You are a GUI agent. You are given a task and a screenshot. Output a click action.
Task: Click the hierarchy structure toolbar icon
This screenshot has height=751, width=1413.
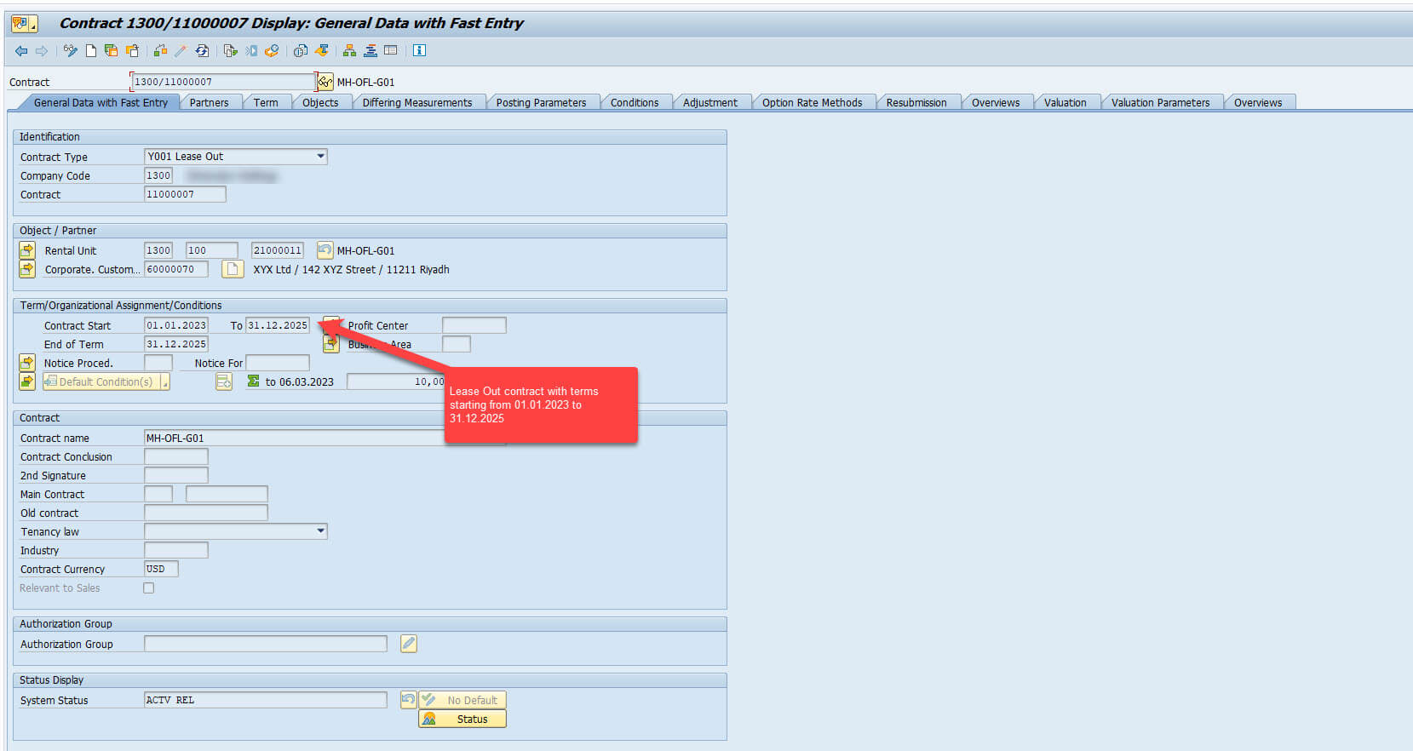coord(349,51)
